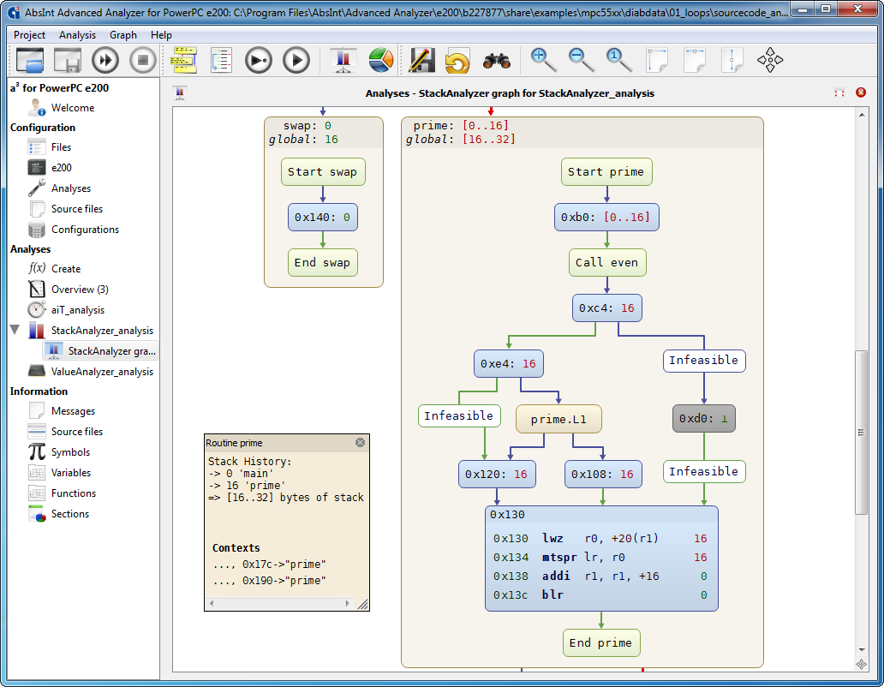Collapse StackAnalyzer_analysis tree node
Screen dimensions: 884x687
pyautogui.click(x=15, y=330)
